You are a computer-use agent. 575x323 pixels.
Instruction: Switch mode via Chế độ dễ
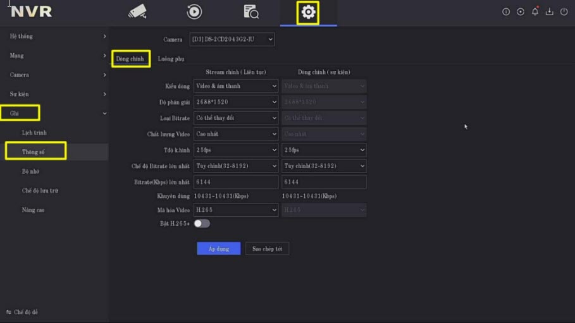[22, 312]
